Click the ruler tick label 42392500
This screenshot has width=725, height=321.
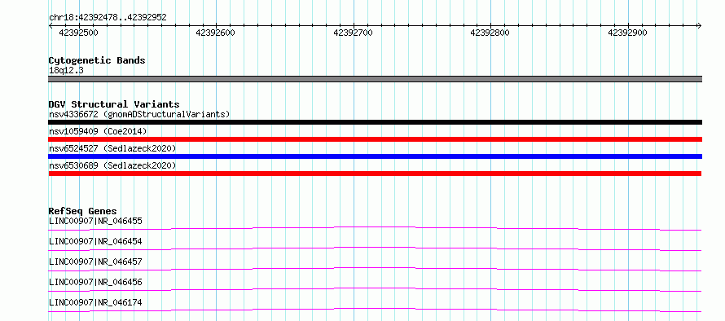point(78,33)
